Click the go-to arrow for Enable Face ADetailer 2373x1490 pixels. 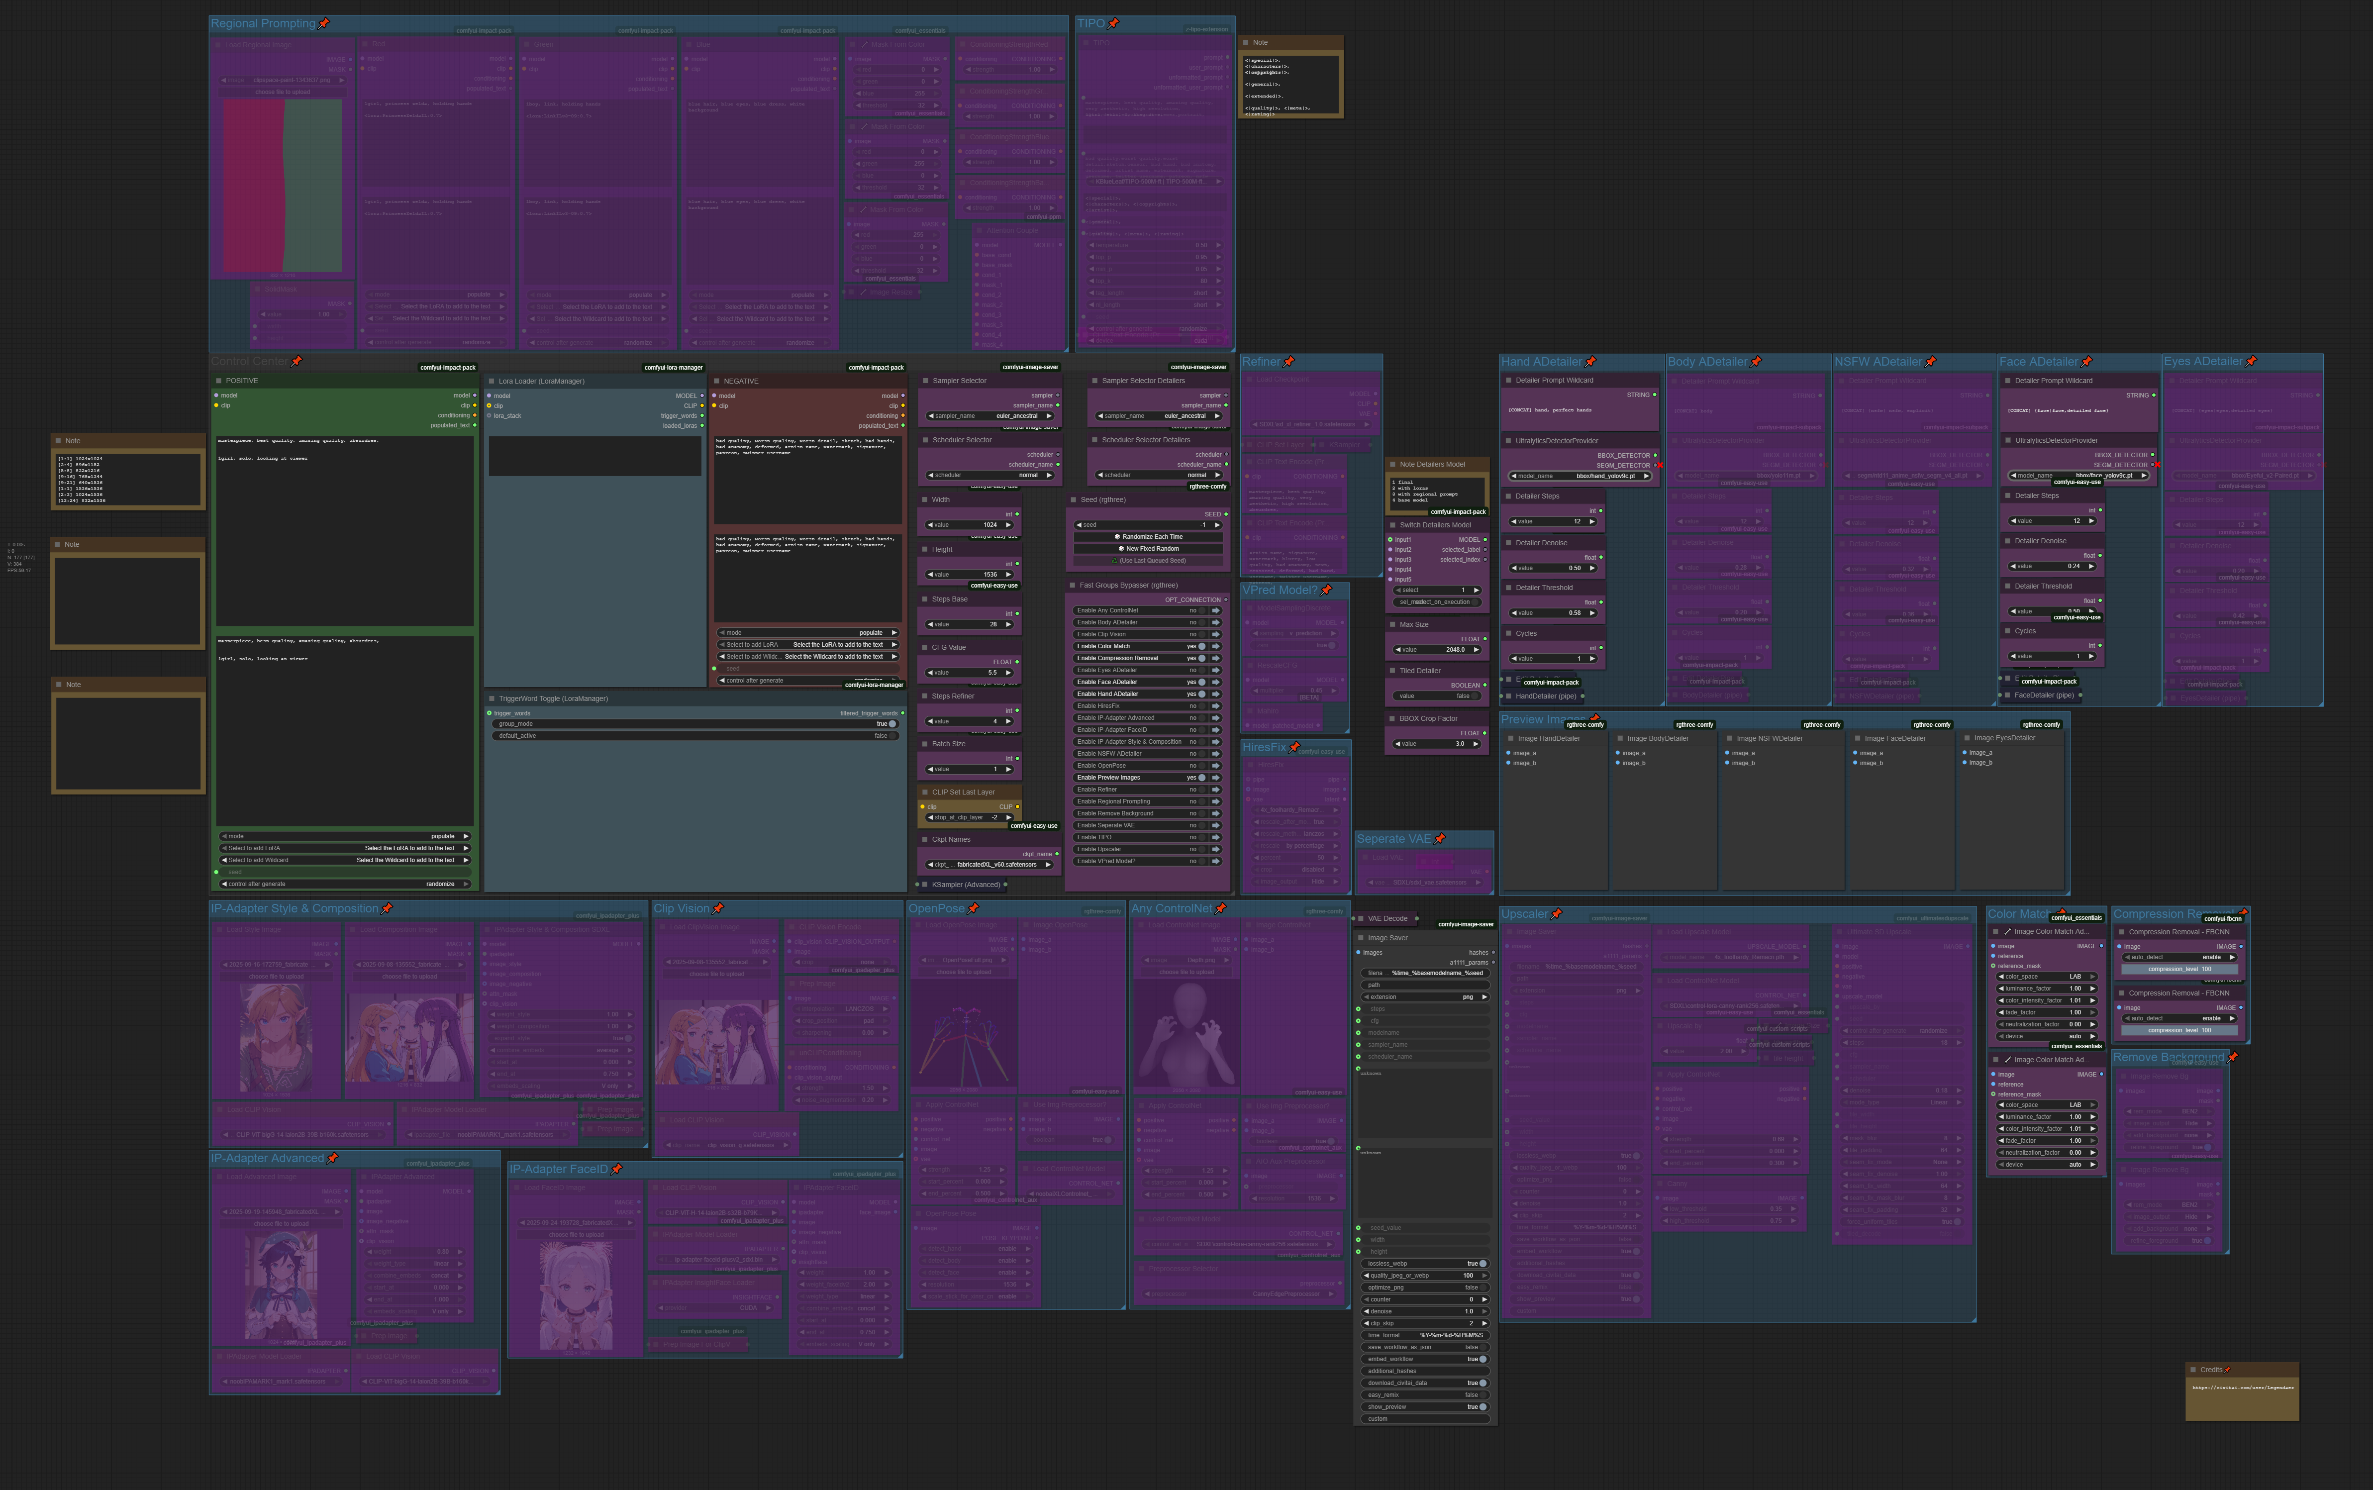(x=1215, y=682)
